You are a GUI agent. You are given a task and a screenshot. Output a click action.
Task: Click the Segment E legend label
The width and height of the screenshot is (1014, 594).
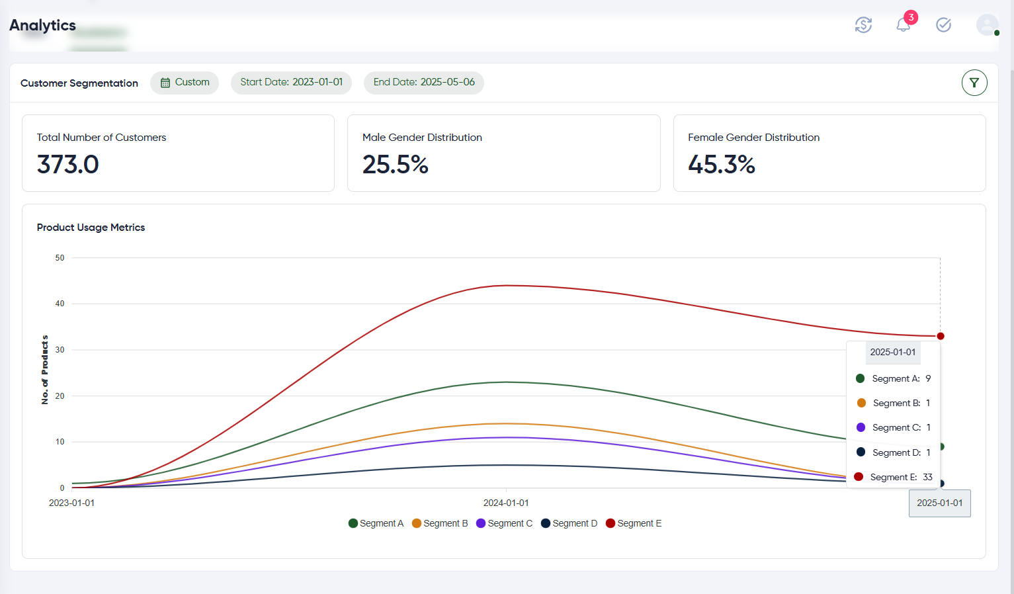(639, 523)
